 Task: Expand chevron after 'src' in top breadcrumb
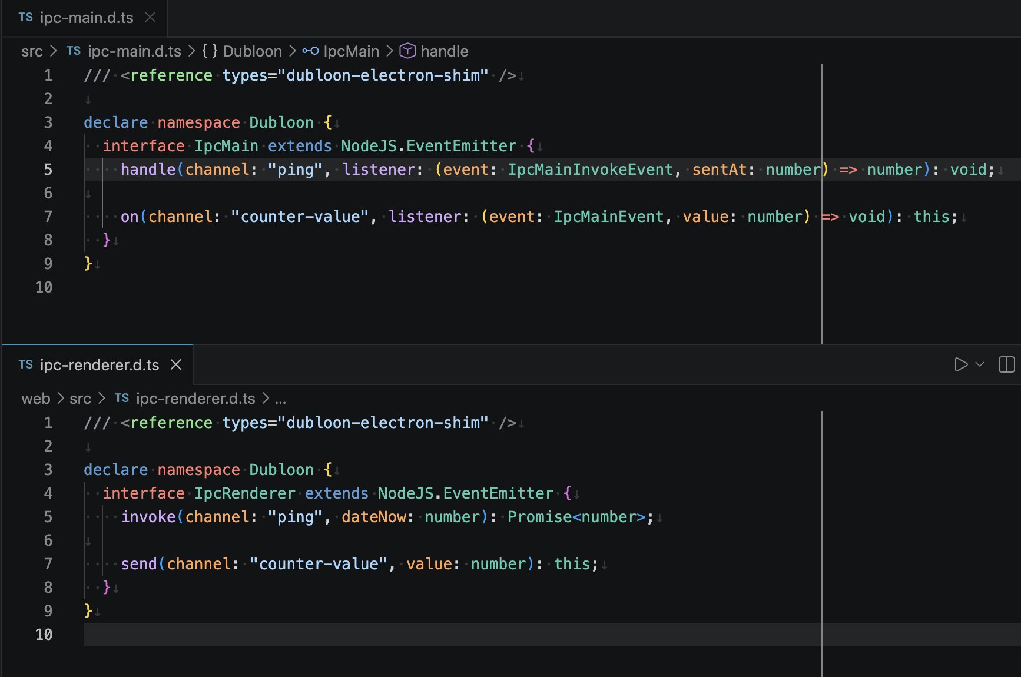click(x=54, y=51)
